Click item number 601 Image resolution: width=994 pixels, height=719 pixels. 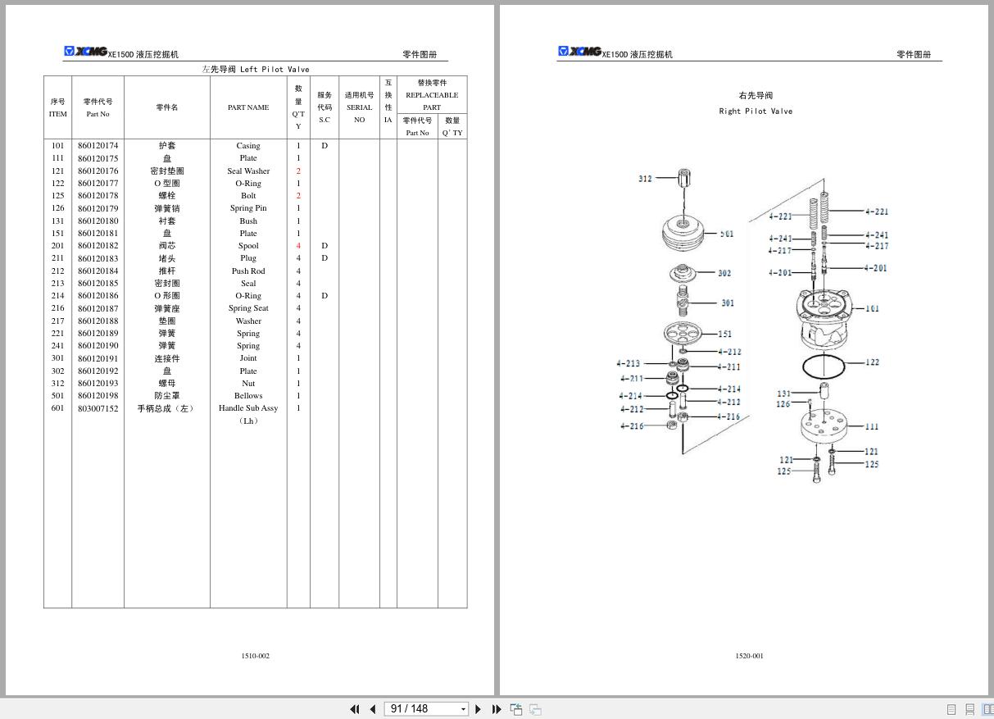click(x=57, y=408)
